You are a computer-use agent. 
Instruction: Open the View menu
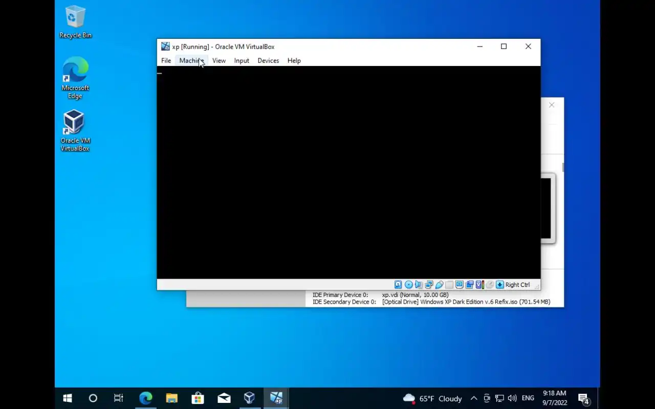click(x=219, y=60)
